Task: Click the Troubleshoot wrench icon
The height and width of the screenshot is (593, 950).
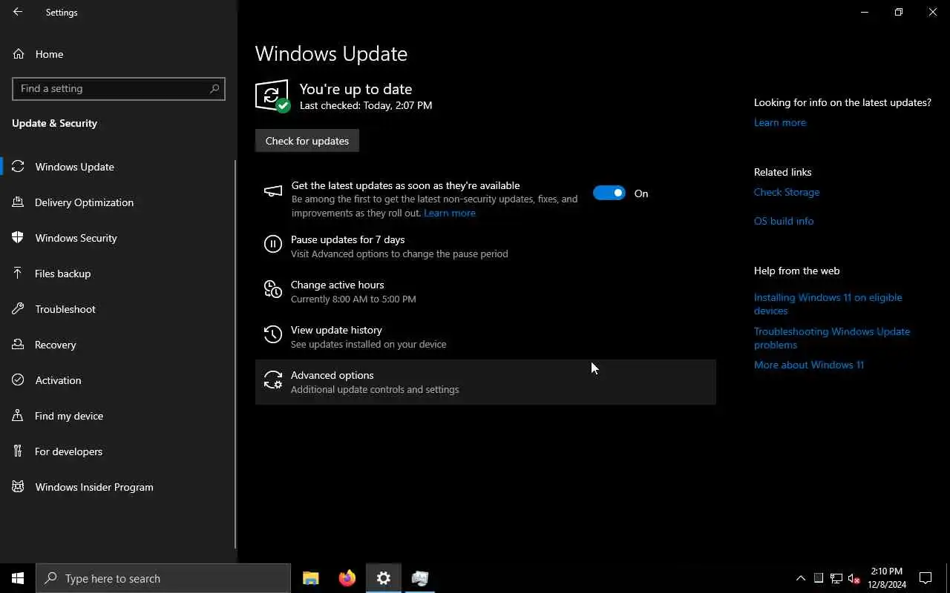Action: coord(18,309)
